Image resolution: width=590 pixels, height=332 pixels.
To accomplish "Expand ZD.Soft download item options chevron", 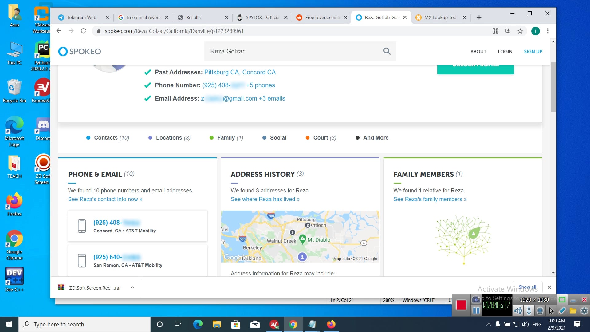I will point(132,288).
